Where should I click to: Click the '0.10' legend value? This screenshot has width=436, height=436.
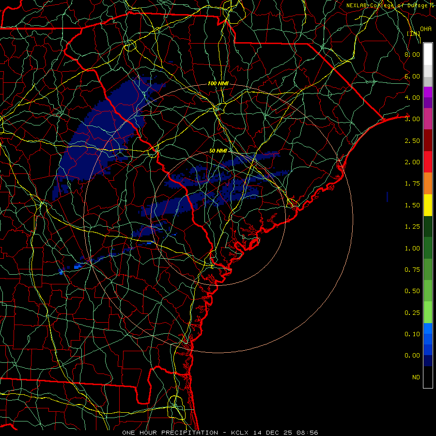pyautogui.click(x=412, y=334)
